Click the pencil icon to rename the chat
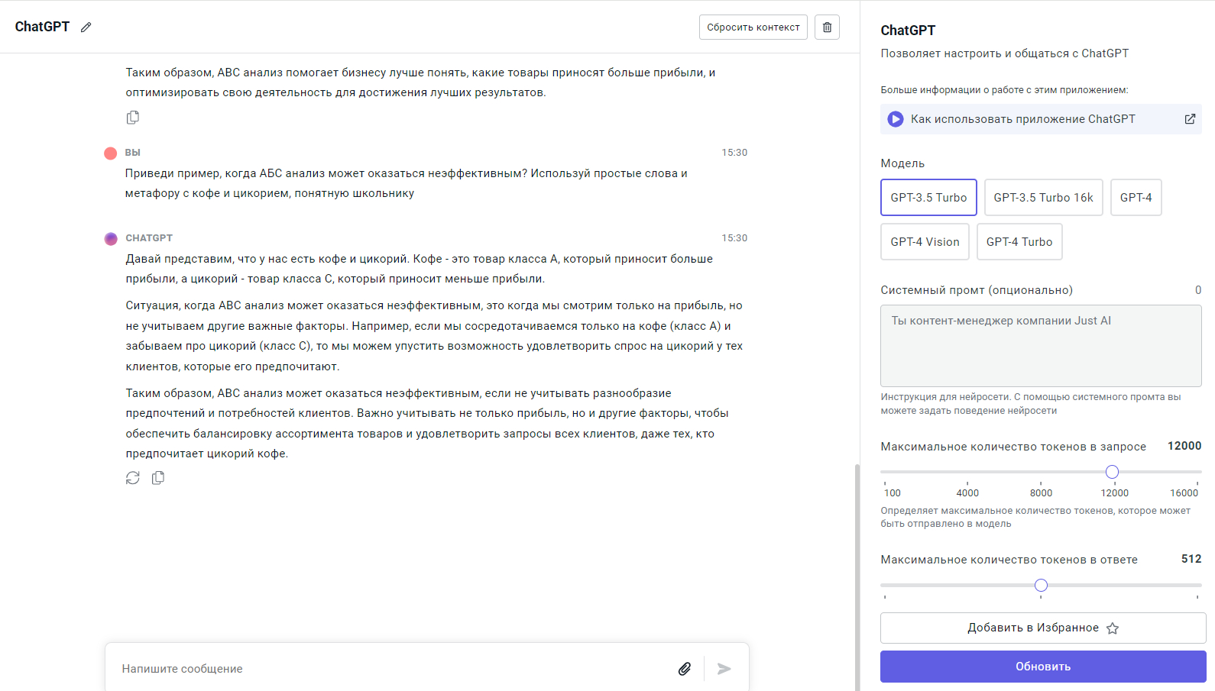Screen dimensions: 1215x691 (x=86, y=27)
